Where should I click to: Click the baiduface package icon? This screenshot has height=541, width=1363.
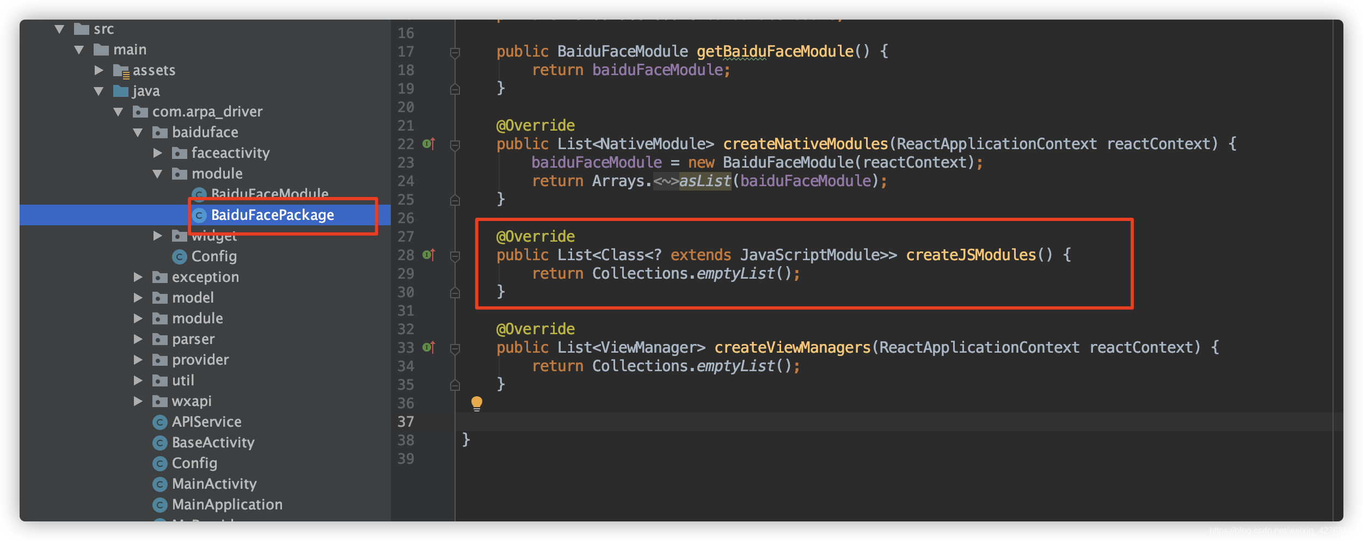point(160,132)
